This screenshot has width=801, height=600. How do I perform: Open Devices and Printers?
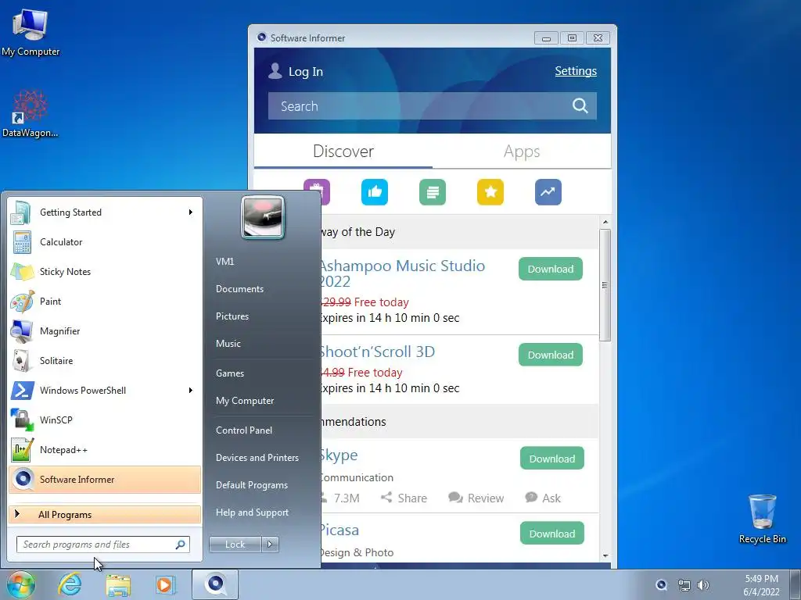tap(257, 458)
